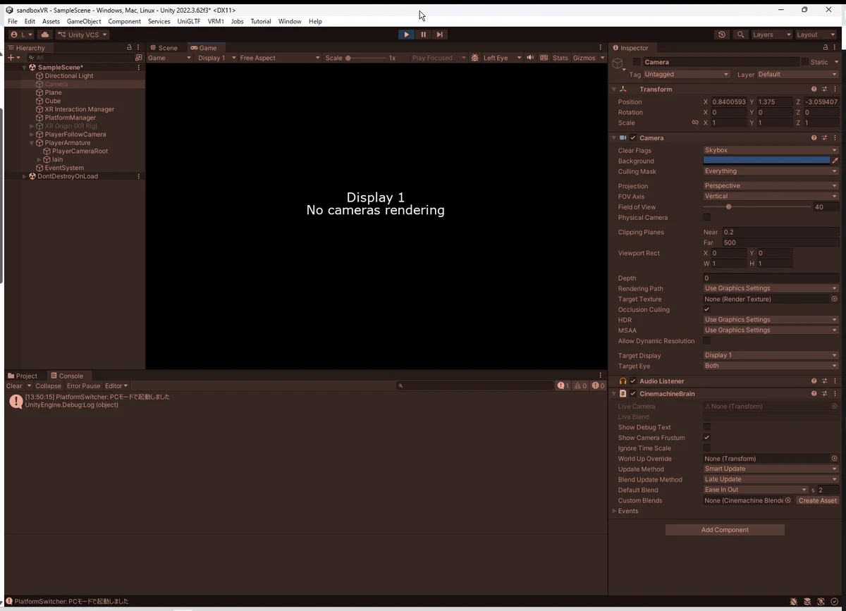Click the Step frame button

[440, 35]
